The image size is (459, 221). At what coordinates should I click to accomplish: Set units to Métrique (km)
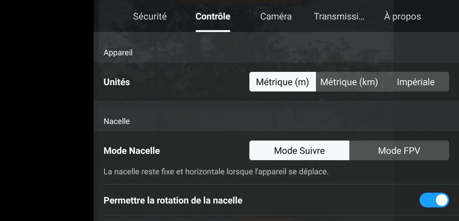(x=349, y=82)
